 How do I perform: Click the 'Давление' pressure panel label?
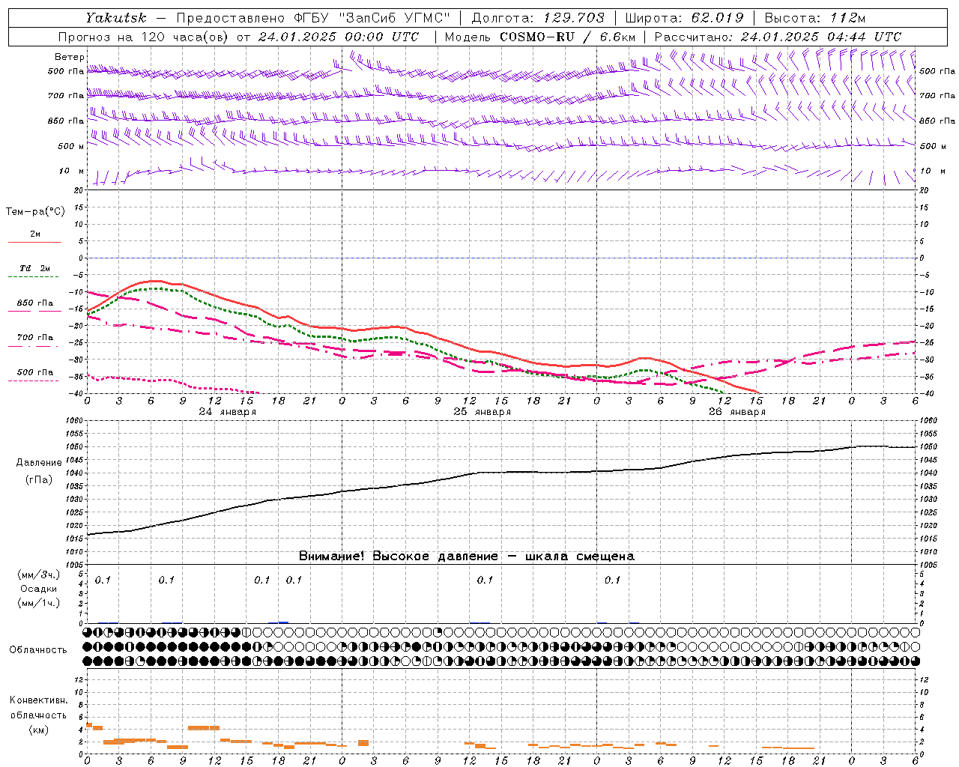point(39,463)
